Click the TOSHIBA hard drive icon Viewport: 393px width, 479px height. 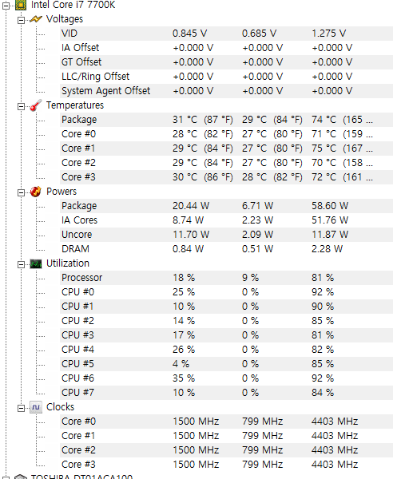click(x=21, y=477)
